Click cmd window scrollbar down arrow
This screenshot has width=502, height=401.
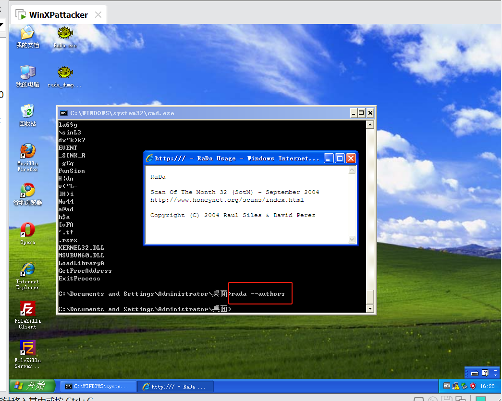370,308
